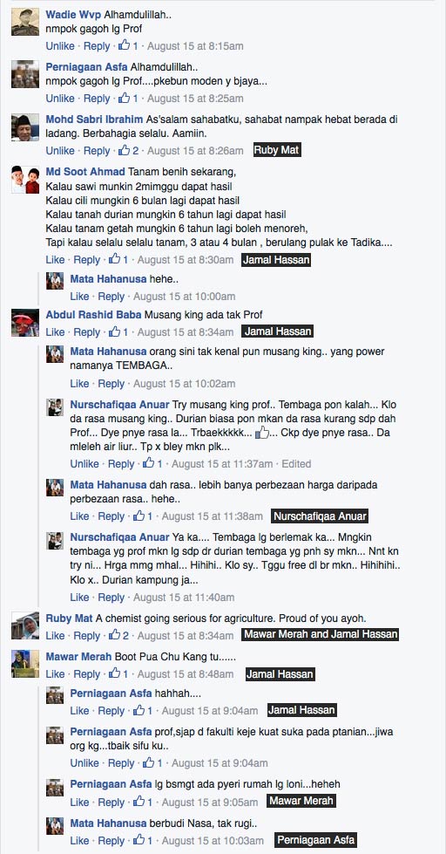Like Ruby Mat's chemist comment

(55, 635)
